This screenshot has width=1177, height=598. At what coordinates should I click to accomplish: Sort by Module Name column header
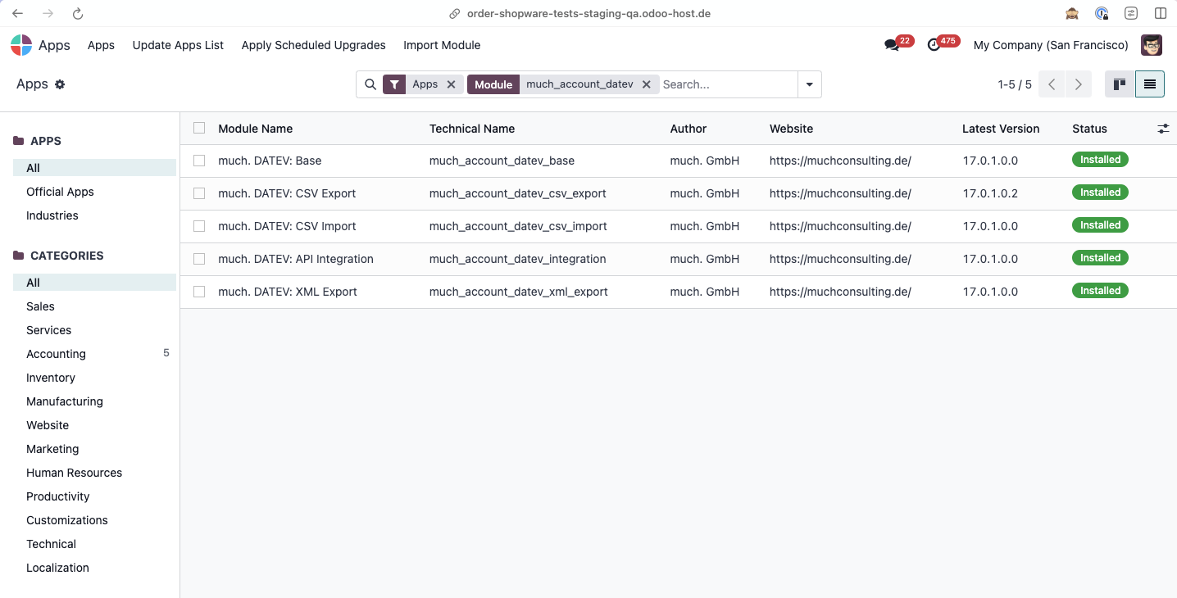pyautogui.click(x=255, y=129)
